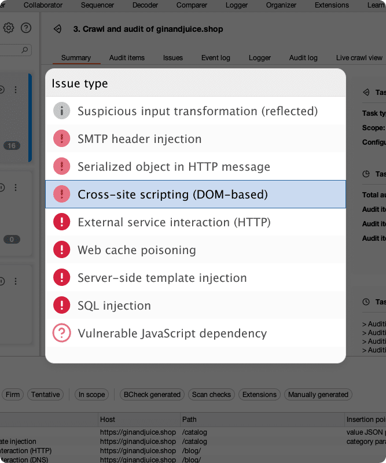Click the help question mark icon
386x463 pixels.
click(x=26, y=28)
